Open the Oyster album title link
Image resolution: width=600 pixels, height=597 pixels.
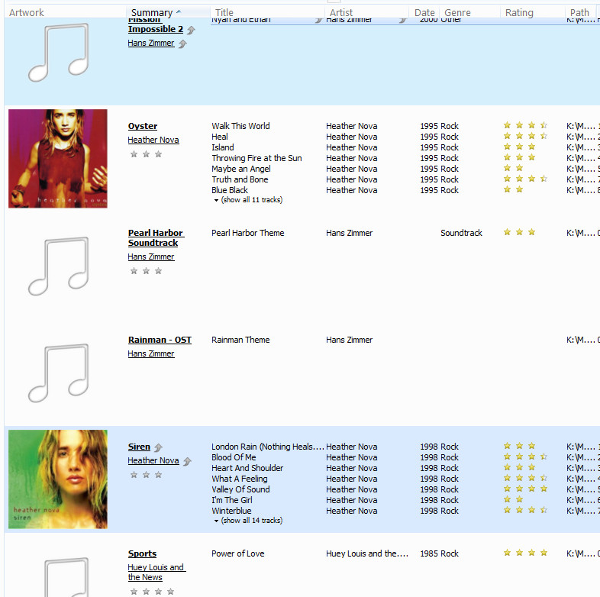point(143,126)
